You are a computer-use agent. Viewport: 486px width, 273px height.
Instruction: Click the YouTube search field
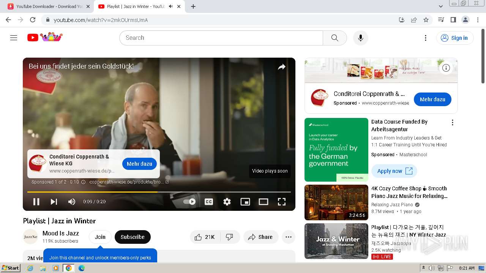(221, 38)
